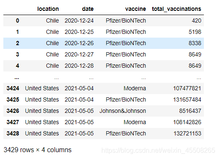Click row index 0
Viewport: 219px width, 158px height.
tap(18, 20)
